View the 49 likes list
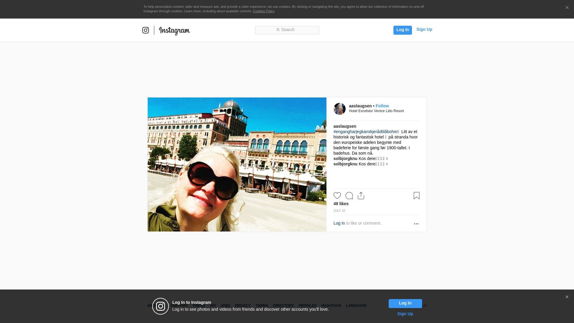The image size is (574, 323). [341, 204]
